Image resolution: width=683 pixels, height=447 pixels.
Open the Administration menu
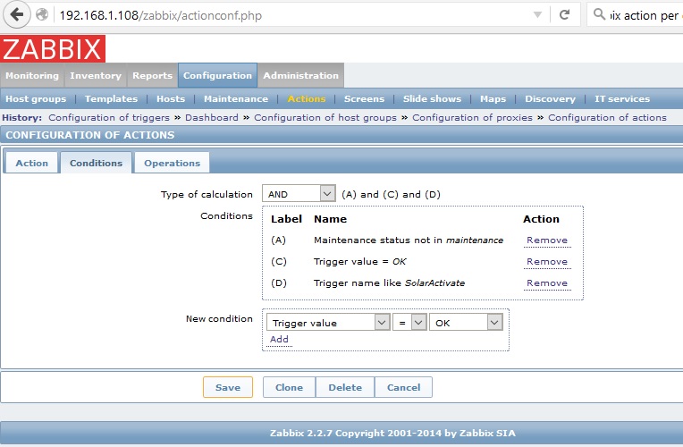click(x=300, y=75)
